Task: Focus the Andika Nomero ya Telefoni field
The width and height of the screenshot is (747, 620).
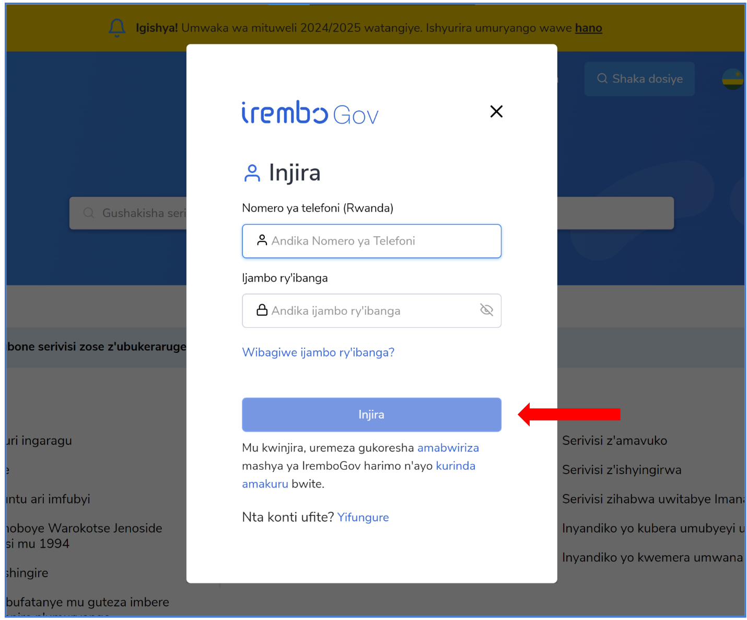Action: pos(371,241)
